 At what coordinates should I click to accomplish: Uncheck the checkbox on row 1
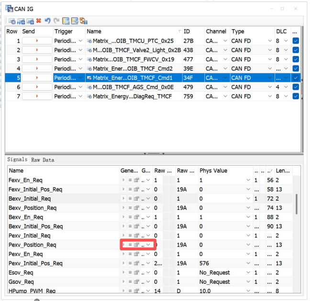(296, 41)
